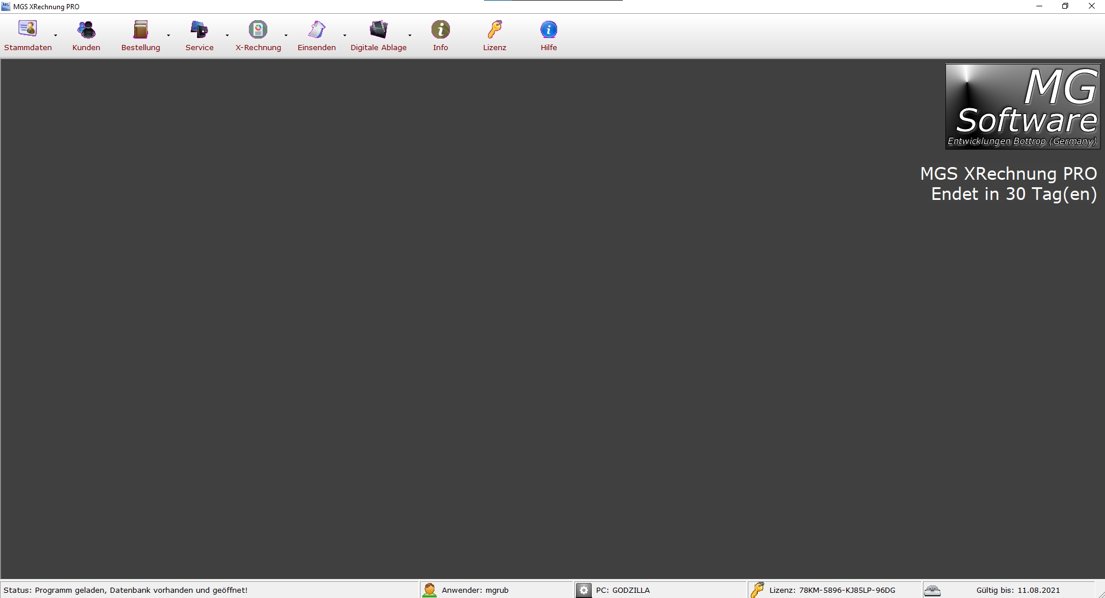1105x598 pixels.
Task: Expand the Einsenden dropdown arrow
Action: point(345,36)
